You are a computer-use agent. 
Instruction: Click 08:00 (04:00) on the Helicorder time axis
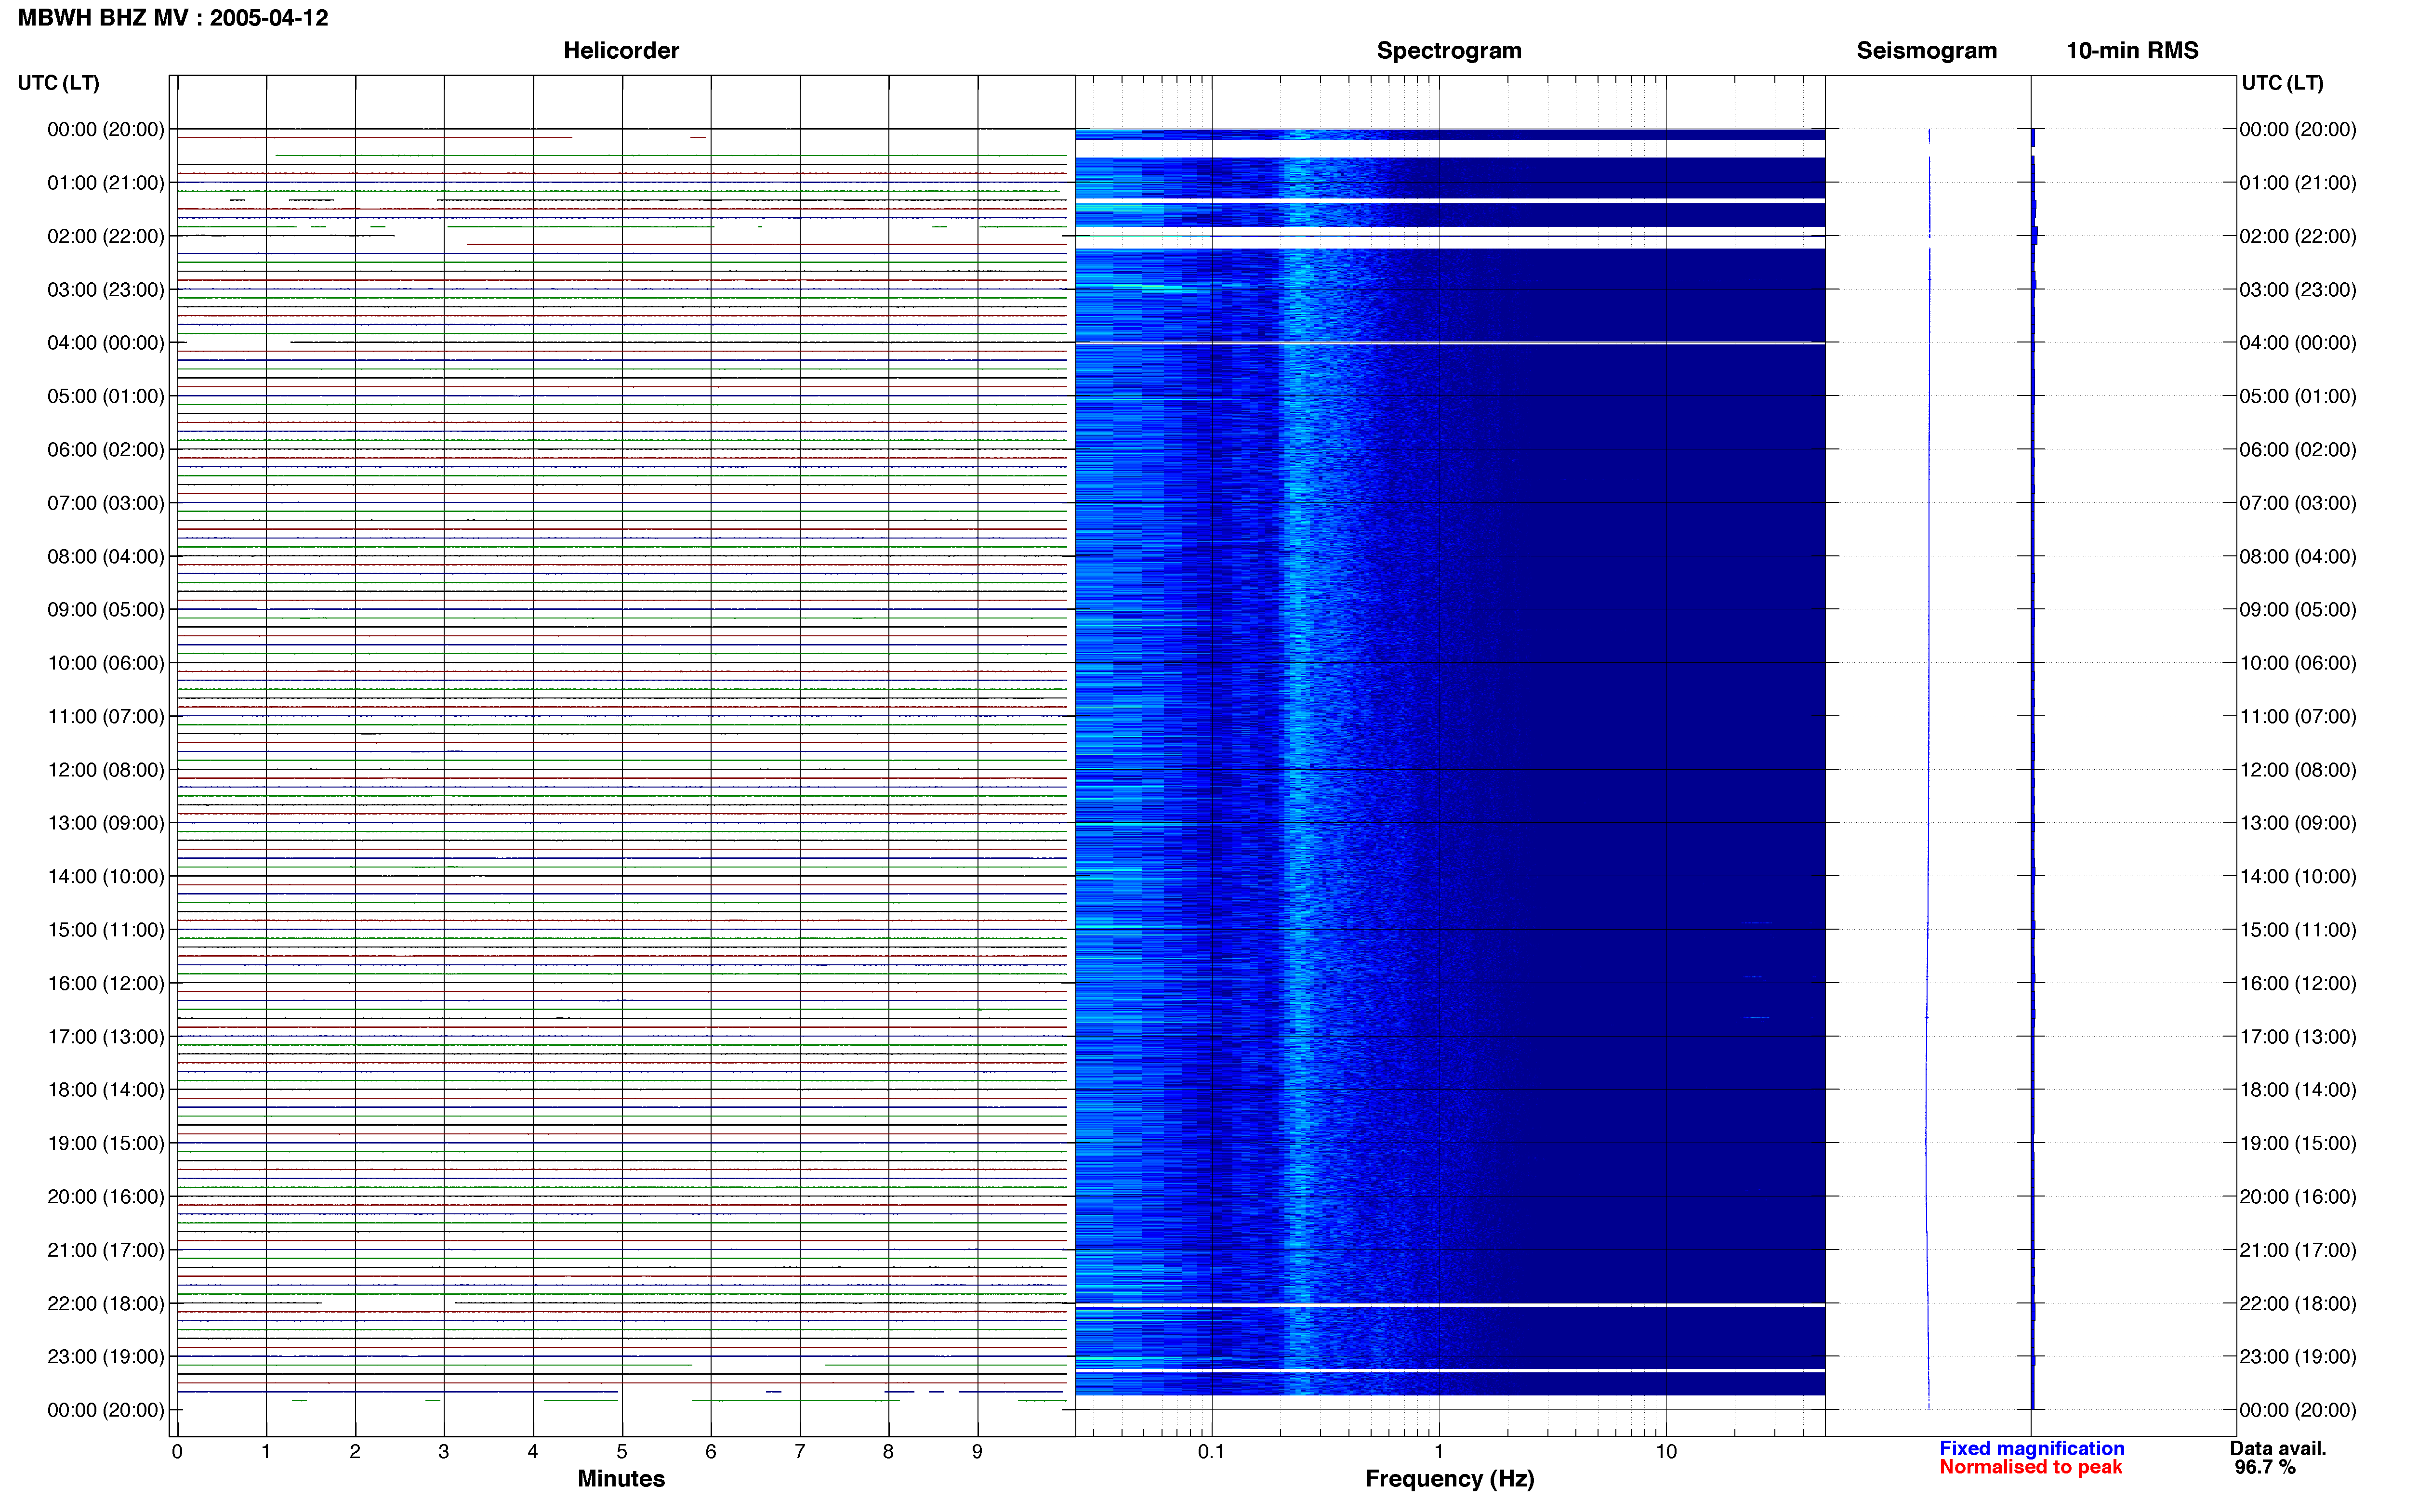[106, 556]
